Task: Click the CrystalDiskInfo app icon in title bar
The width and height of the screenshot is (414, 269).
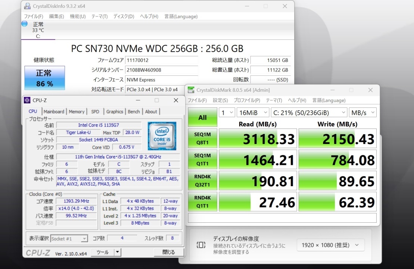Action: (x=27, y=6)
